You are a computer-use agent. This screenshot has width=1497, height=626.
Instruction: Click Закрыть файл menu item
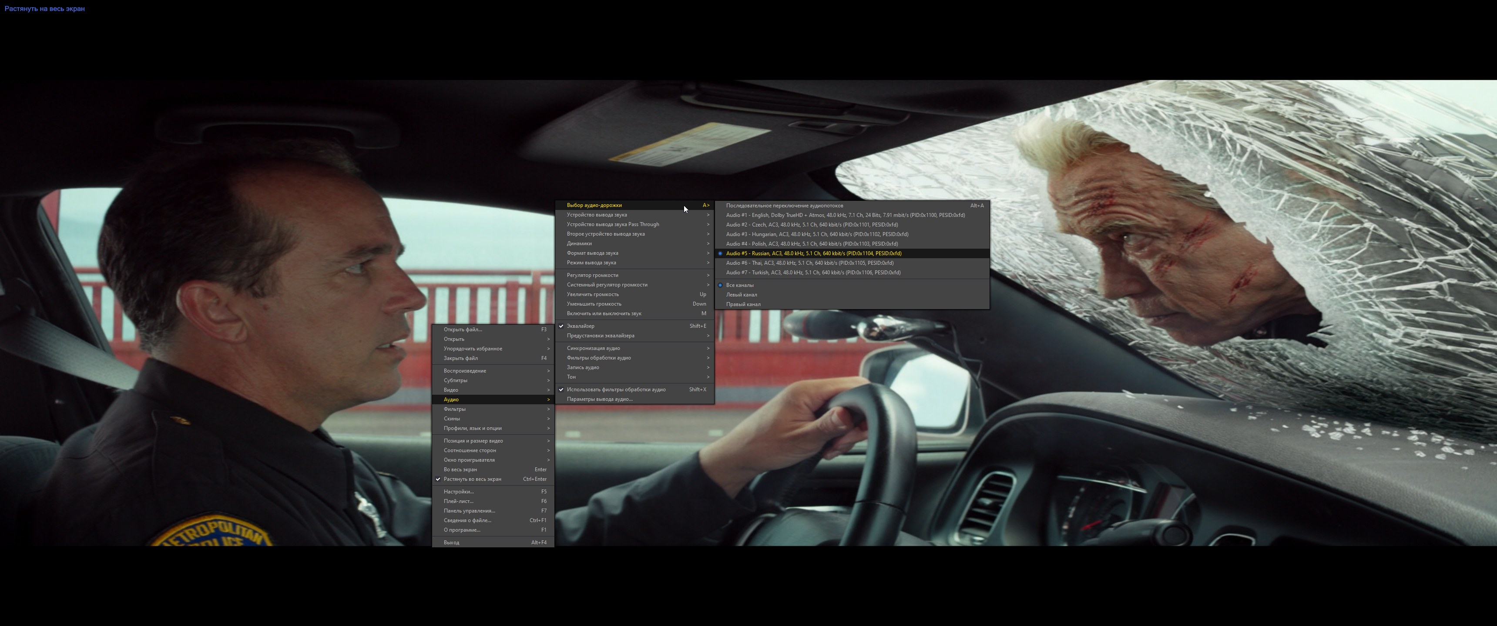493,358
